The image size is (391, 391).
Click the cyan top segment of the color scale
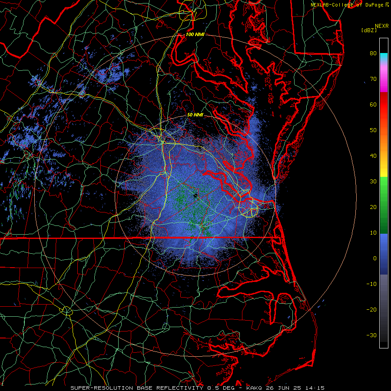coord(384,58)
